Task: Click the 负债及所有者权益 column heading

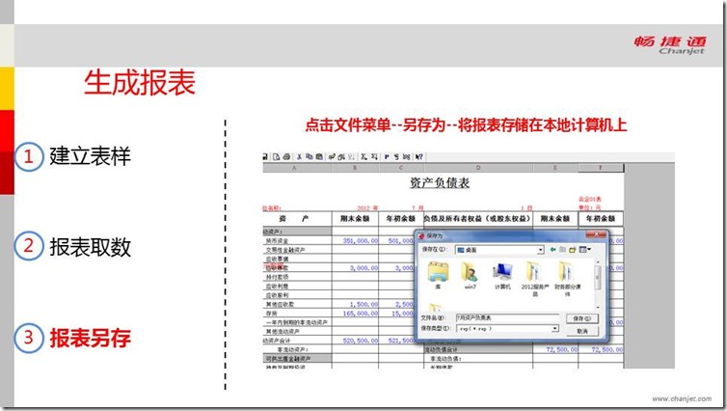Action: tap(477, 218)
